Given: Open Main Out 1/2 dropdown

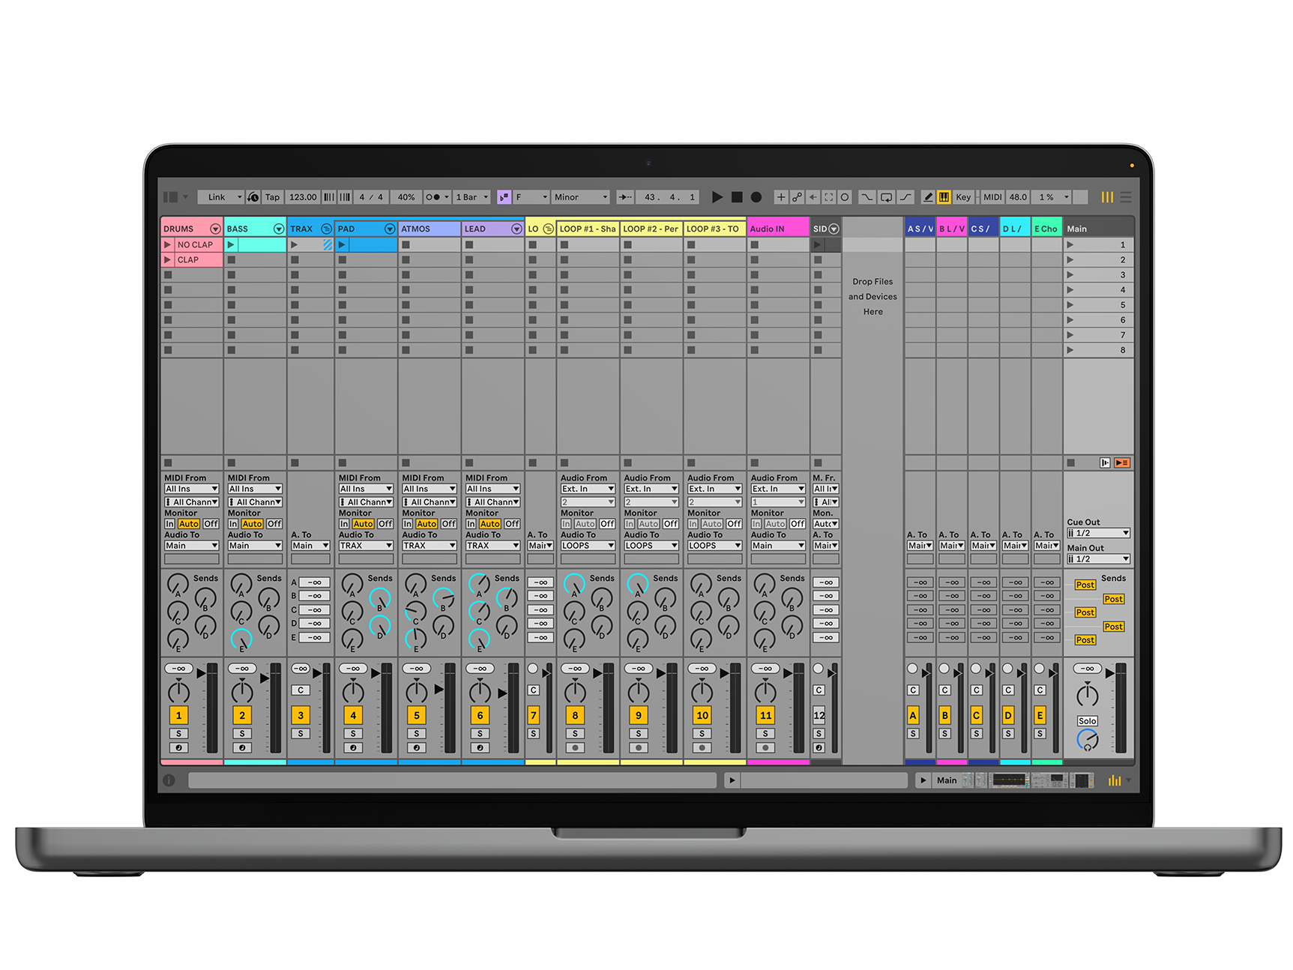Looking at the screenshot, I should [x=1098, y=559].
